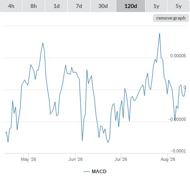Click the May '26 axis label
Image resolution: width=190 pixels, height=182 pixels.
[x=28, y=159]
